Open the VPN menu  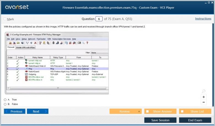[x=49, y=39]
